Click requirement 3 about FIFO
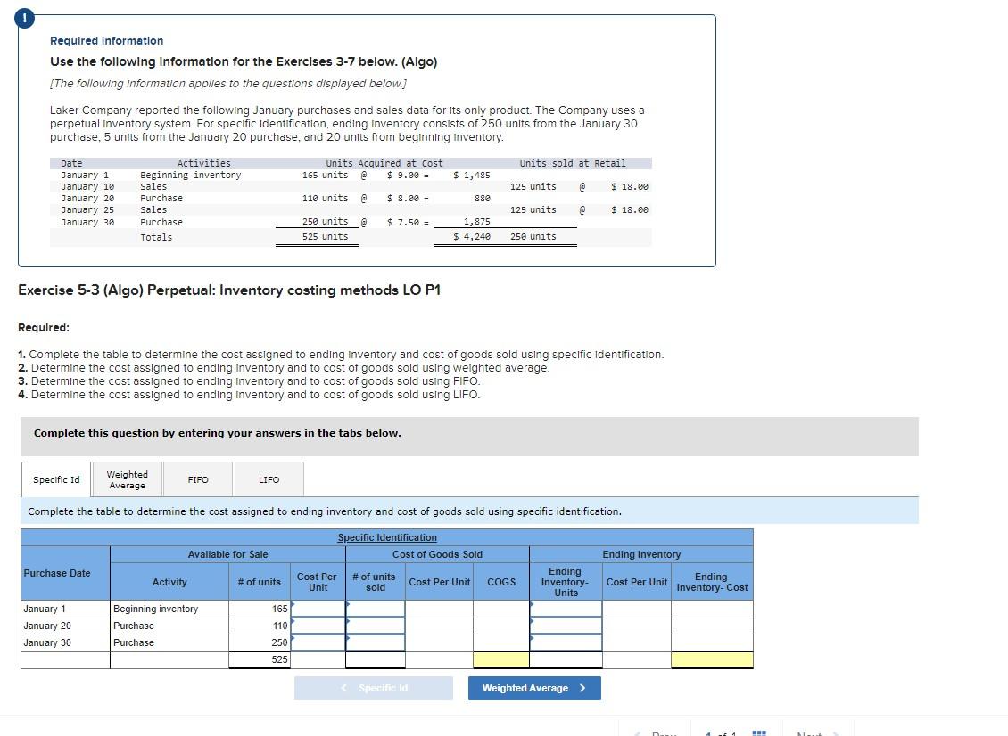Image resolution: width=1008 pixels, height=736 pixels. [x=249, y=380]
